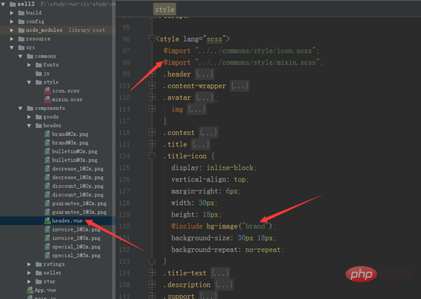Expand the build folder arrow
The width and height of the screenshot is (421, 299).
tap(11, 13)
